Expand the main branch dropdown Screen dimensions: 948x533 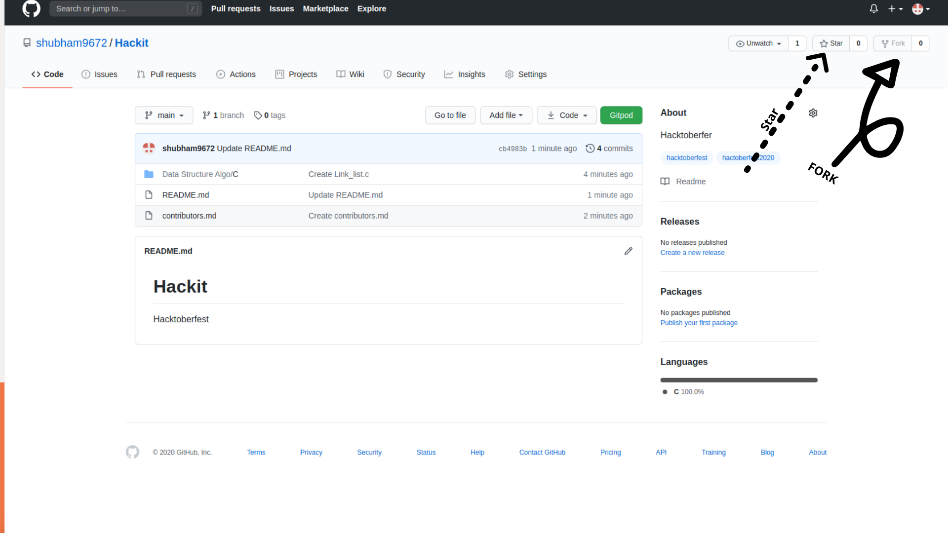coord(164,115)
